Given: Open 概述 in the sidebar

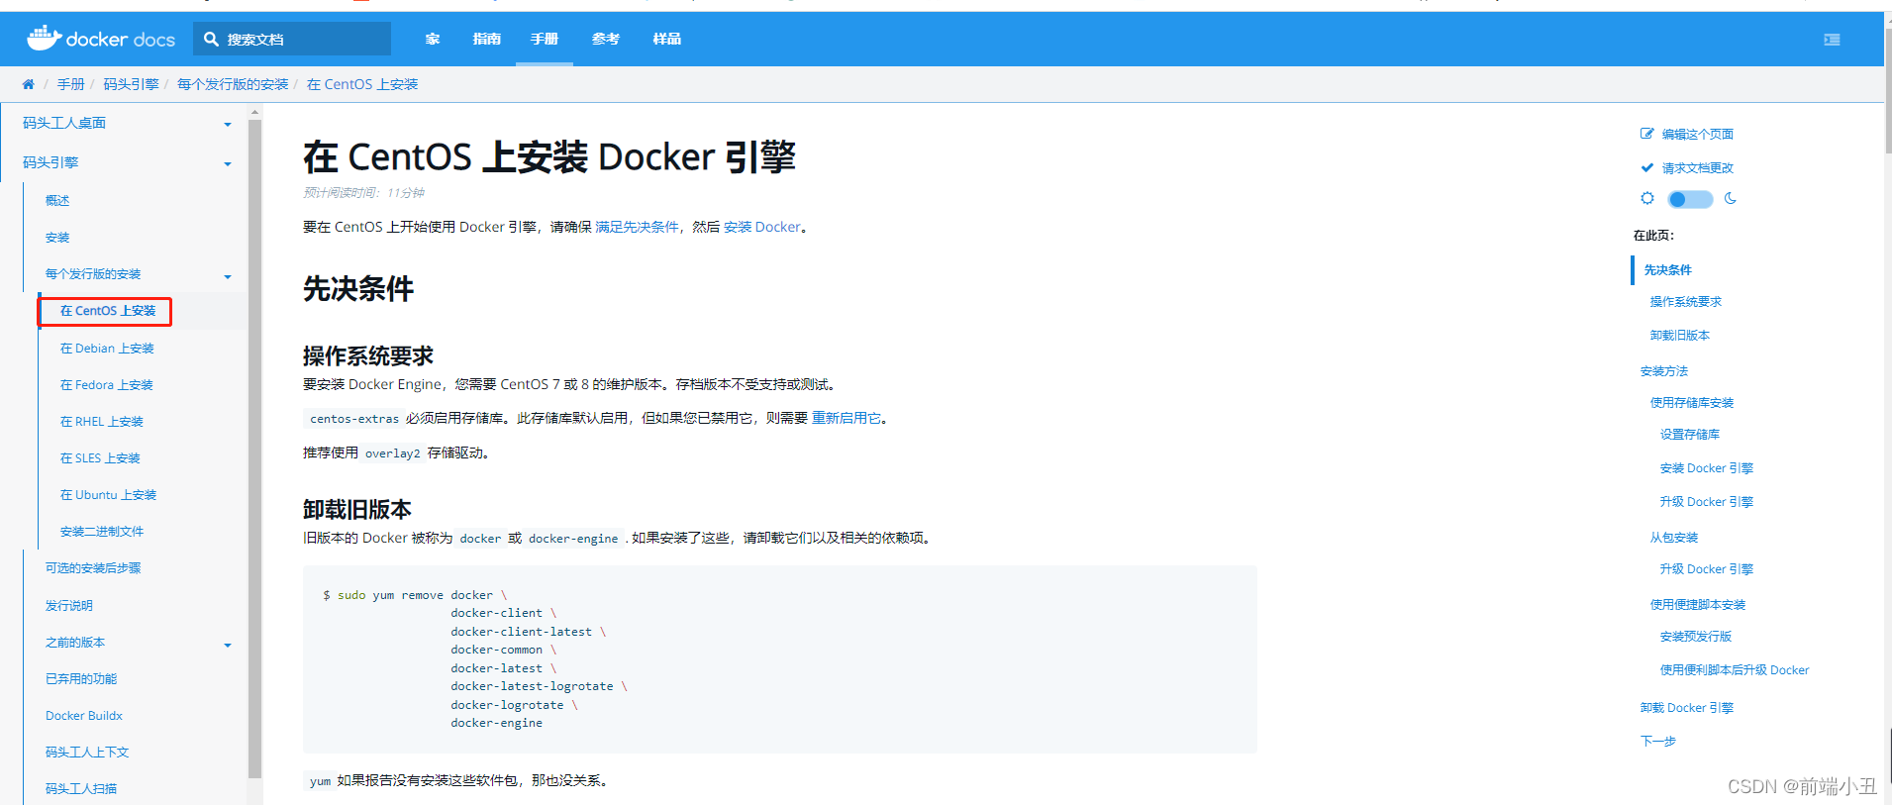Looking at the screenshot, I should click(57, 200).
